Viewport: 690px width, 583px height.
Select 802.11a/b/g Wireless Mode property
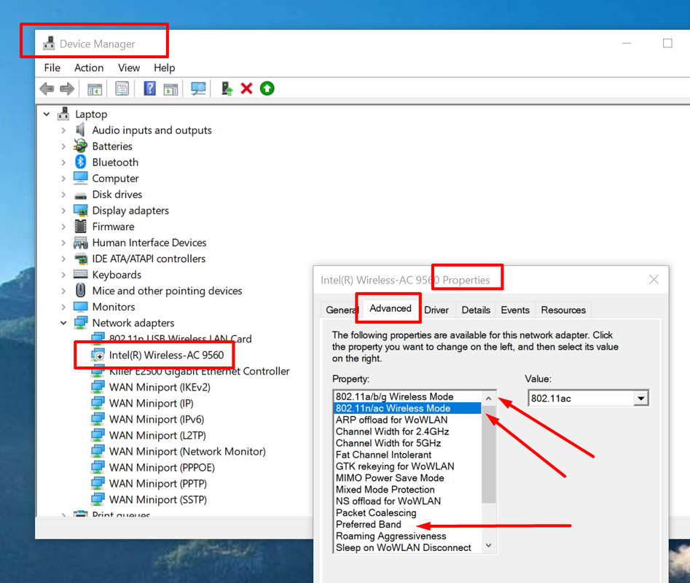pos(394,396)
